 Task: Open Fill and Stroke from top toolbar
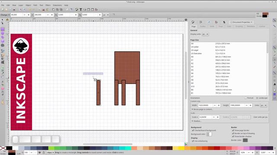coord(77,9)
